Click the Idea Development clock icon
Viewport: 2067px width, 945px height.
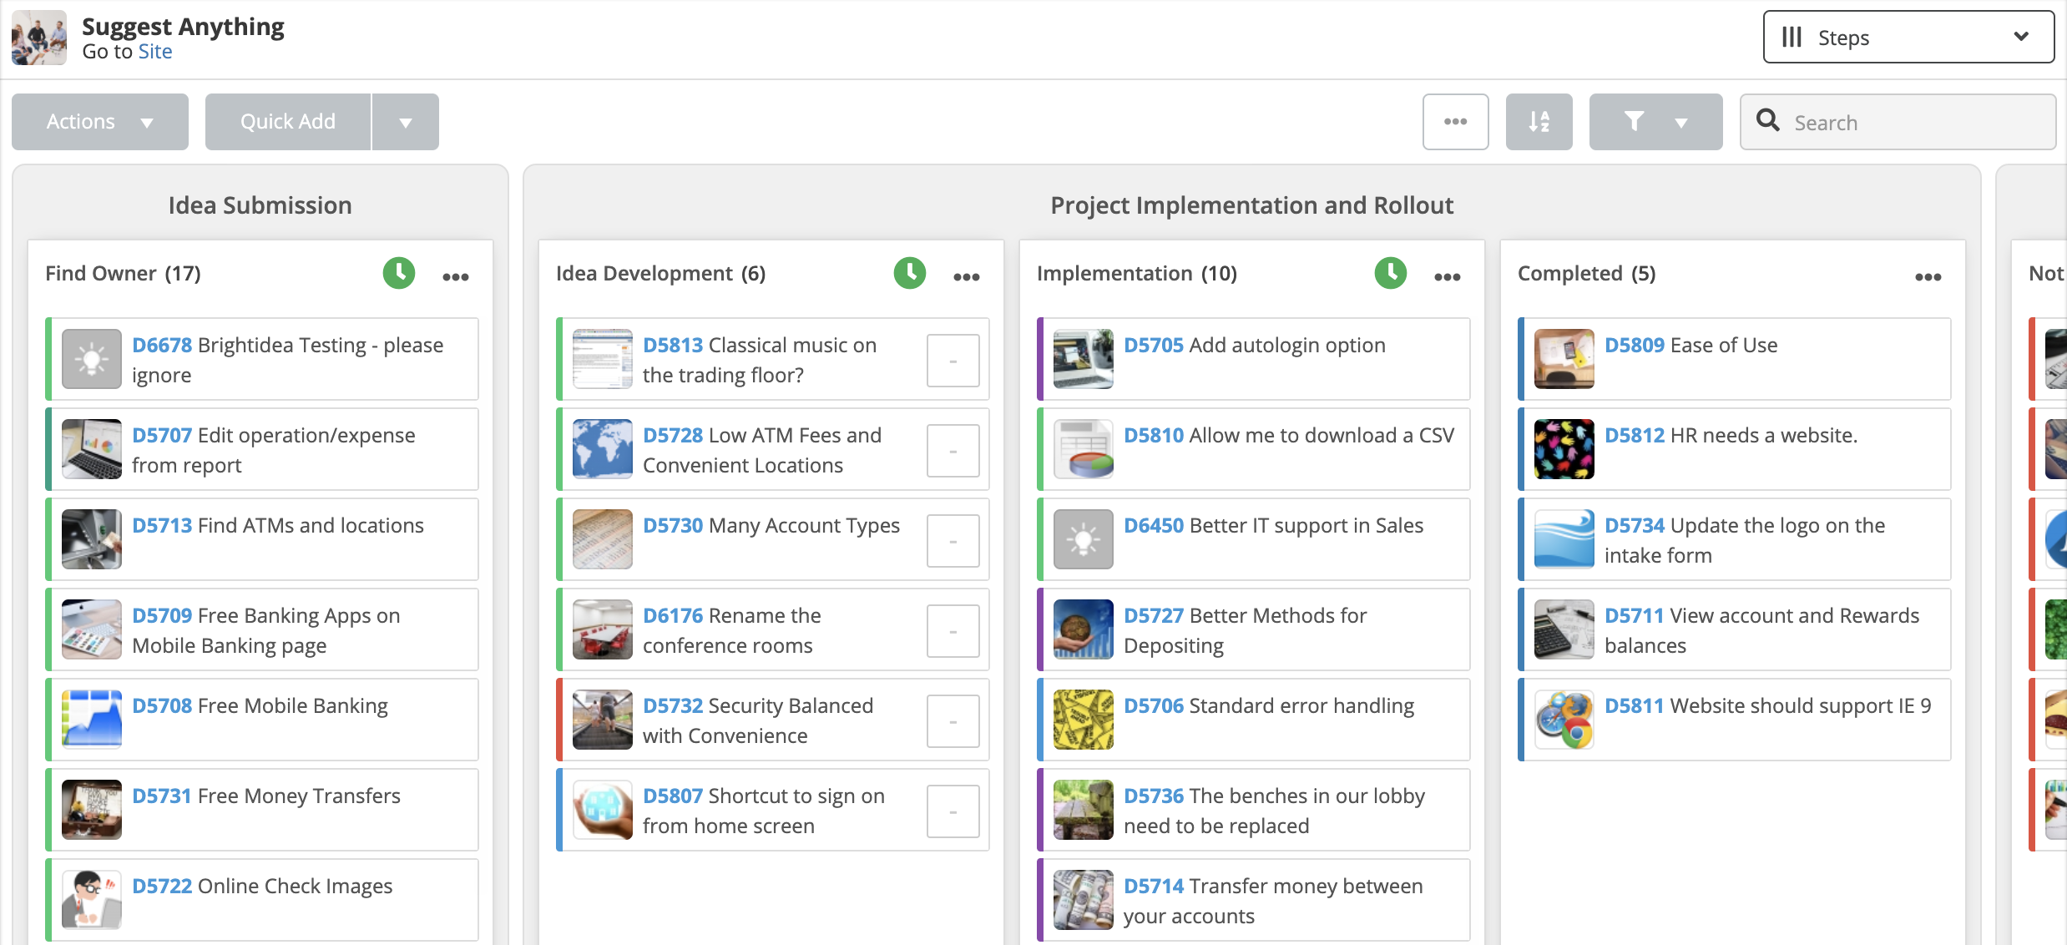[910, 273]
